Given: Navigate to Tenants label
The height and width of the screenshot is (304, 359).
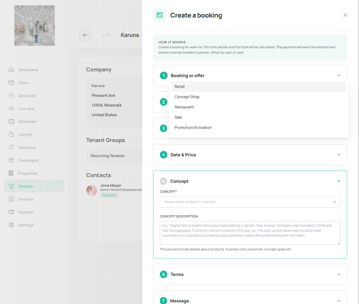Looking at the screenshot, I should click(x=26, y=186).
